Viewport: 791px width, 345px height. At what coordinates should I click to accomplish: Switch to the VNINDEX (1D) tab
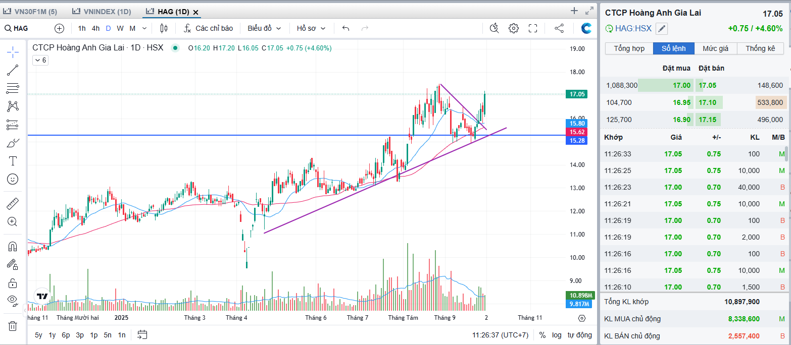(101, 11)
